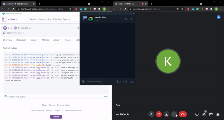Click the Present now screen share icon

pos(166,114)
